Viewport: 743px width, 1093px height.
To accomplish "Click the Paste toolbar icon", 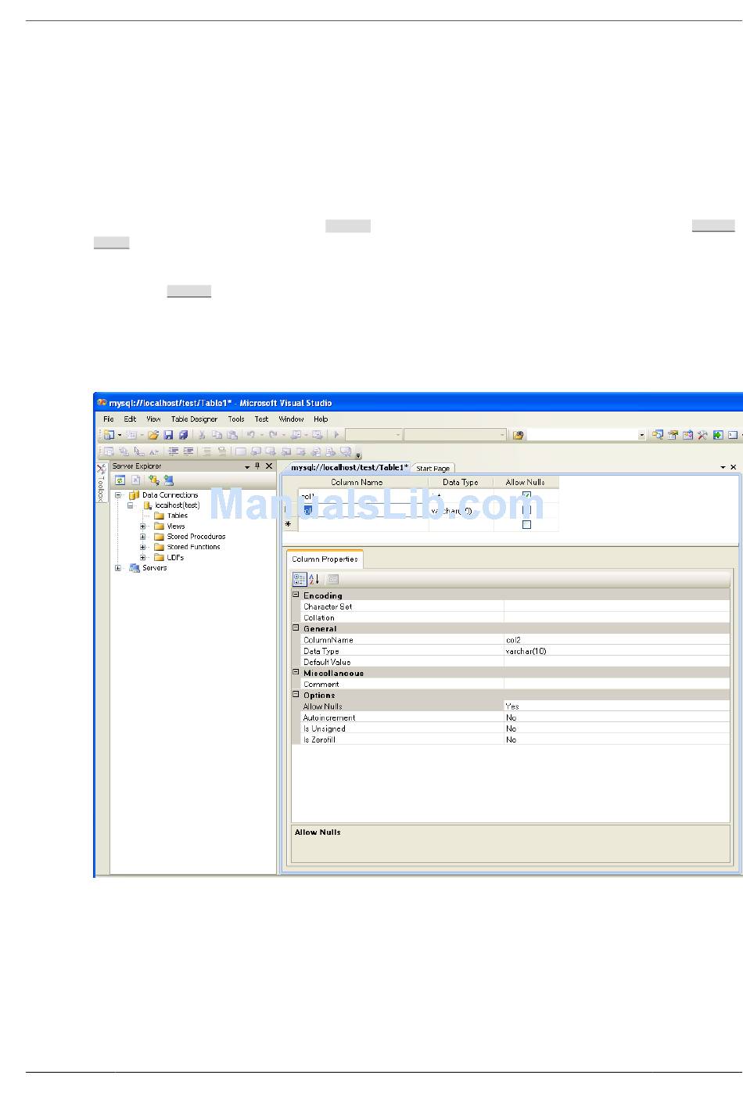I will (x=232, y=435).
